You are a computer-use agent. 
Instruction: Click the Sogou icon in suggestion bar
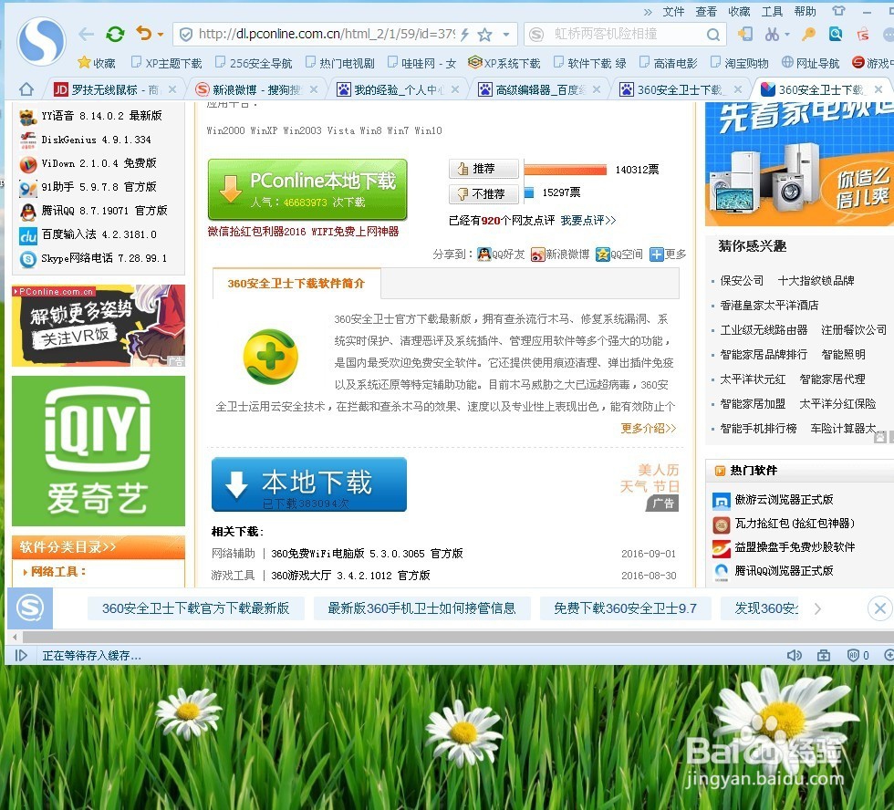29,608
